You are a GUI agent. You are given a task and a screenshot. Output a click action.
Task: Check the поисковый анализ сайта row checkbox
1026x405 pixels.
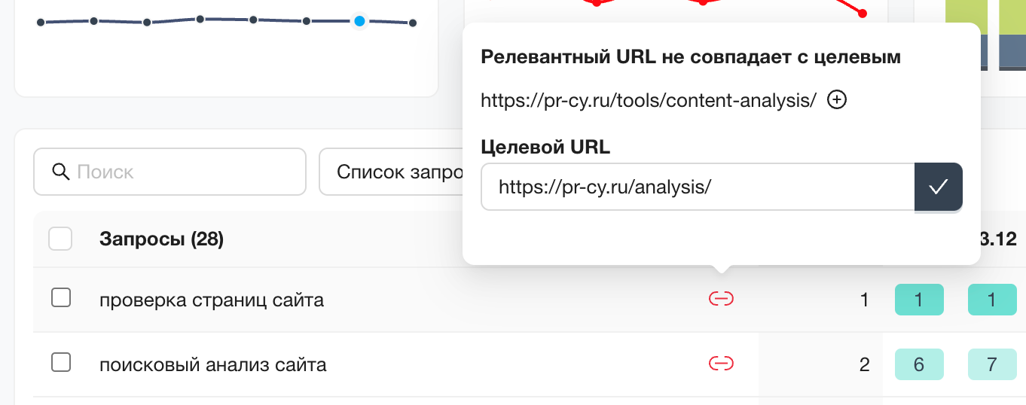(x=61, y=363)
